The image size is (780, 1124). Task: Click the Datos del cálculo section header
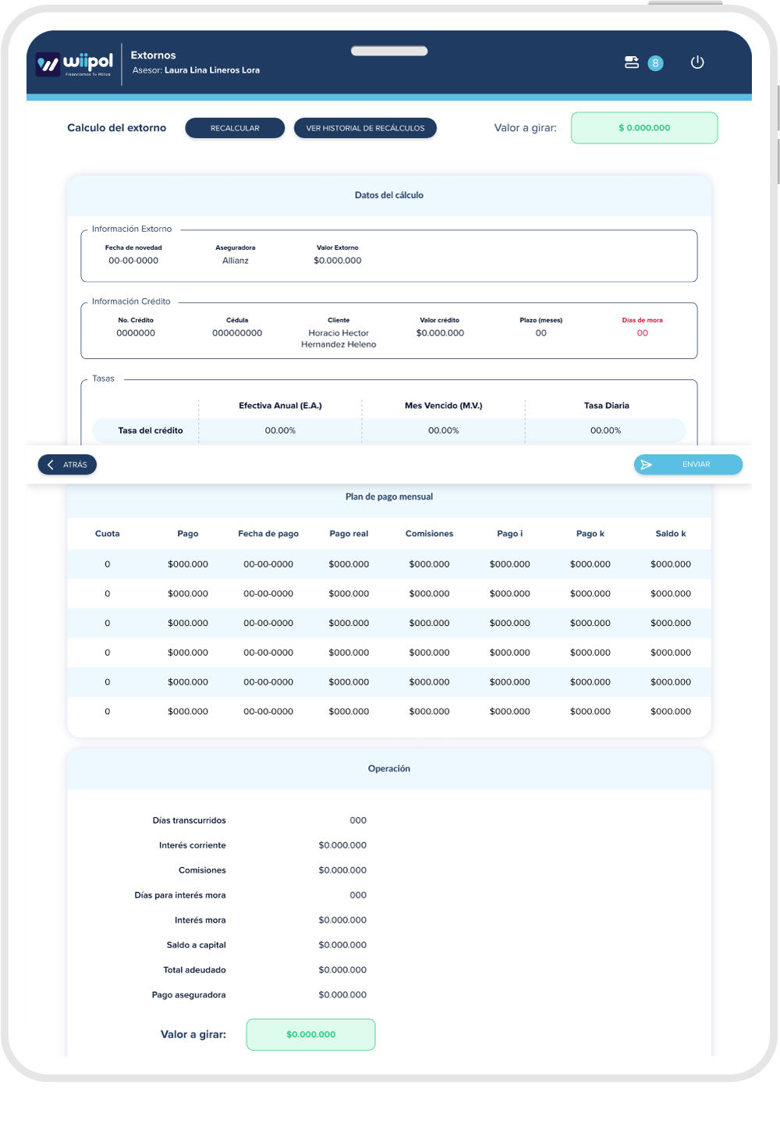(x=389, y=195)
